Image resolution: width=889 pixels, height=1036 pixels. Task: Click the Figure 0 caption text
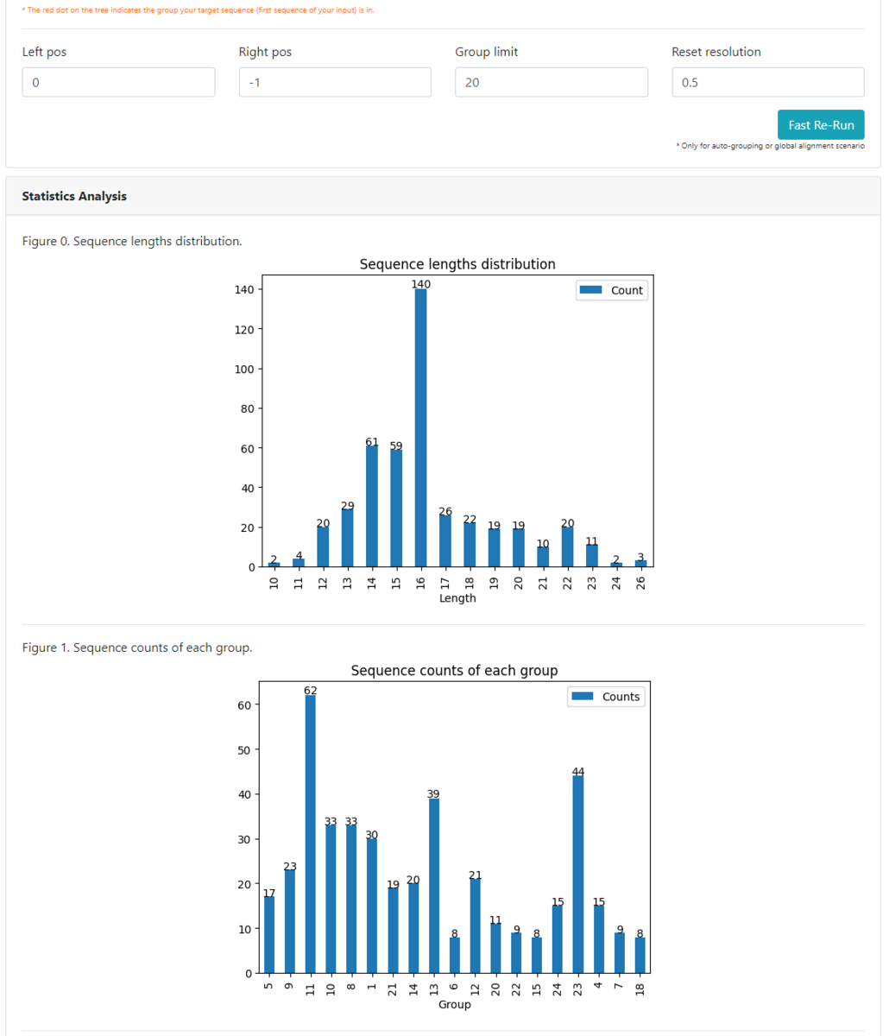click(x=132, y=241)
